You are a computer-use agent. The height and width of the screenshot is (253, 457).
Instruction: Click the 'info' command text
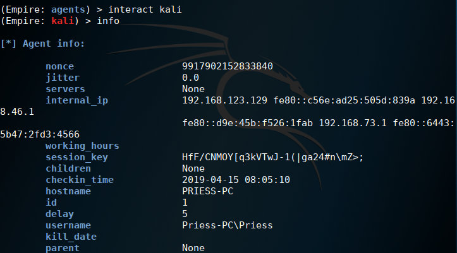tap(108, 21)
